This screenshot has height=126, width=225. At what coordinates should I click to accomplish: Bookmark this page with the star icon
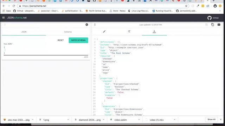[186, 6]
